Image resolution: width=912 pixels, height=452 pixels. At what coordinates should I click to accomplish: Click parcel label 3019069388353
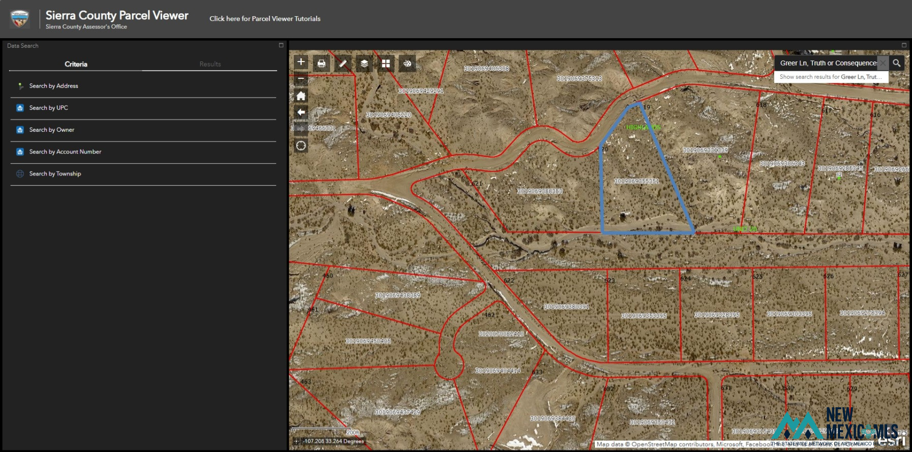tap(539, 191)
